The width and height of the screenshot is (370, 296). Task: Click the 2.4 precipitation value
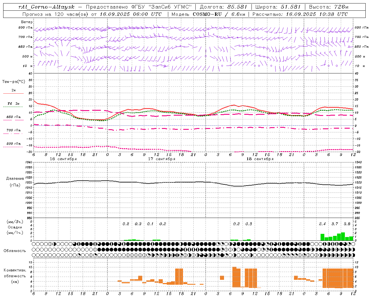322,224
